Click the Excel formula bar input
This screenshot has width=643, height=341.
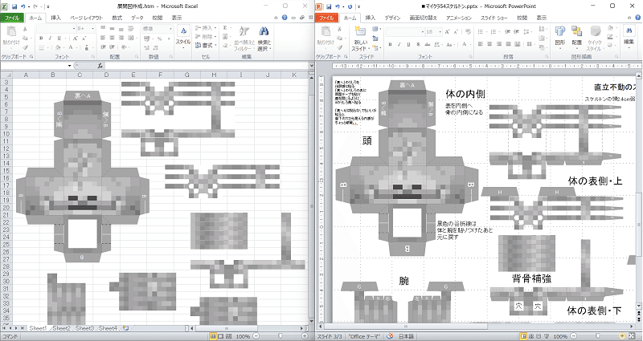[x=206, y=66]
